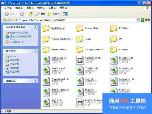The image size is (152, 114).
Task: Click the Back arrow button
Action: [7, 14]
